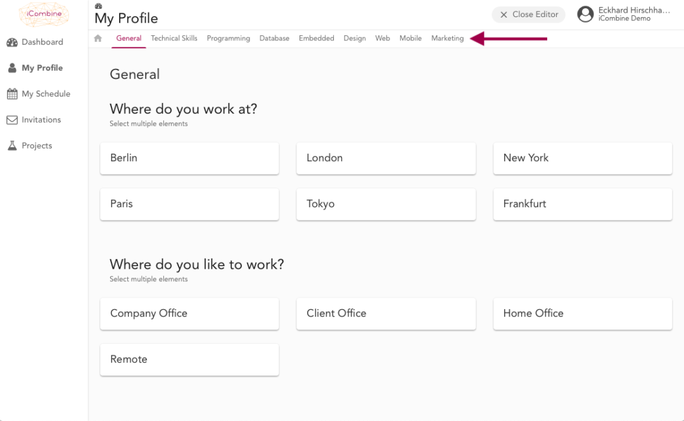Open the Marketing tab indicated by the arrow

point(447,38)
